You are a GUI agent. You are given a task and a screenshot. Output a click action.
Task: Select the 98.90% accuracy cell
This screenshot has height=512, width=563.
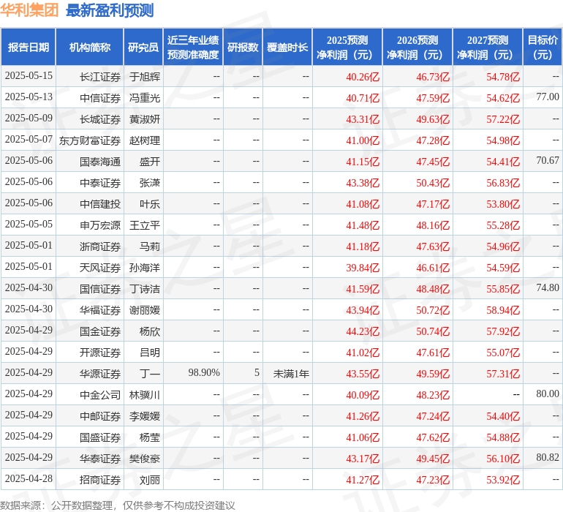[x=204, y=373]
